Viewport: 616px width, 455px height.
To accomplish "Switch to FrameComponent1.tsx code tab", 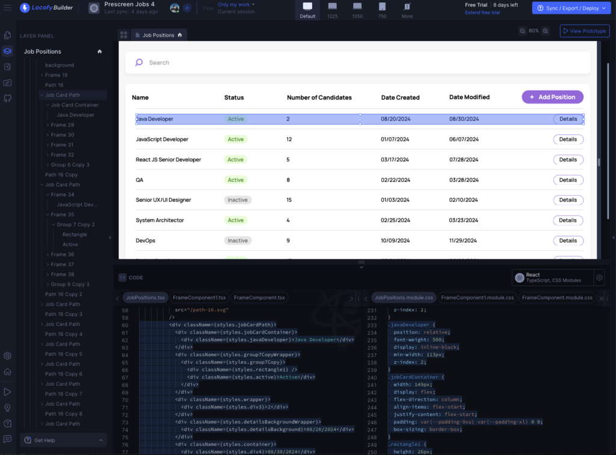I will [x=199, y=297].
